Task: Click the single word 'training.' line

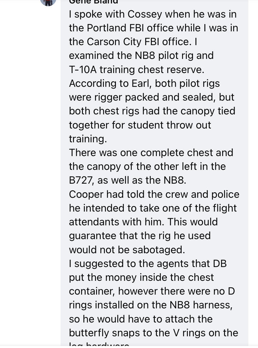Action: [88, 139]
